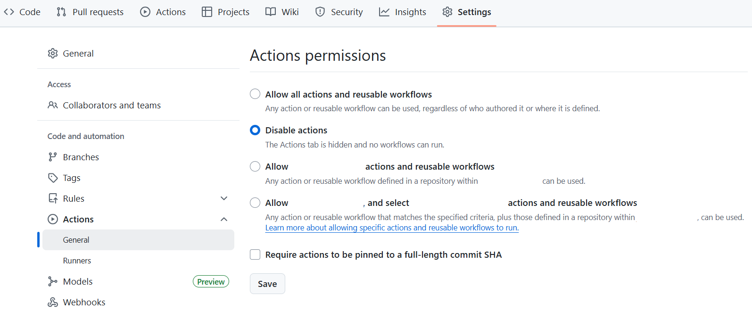
Task: Open the Tags icon in the sidebar
Action: 53,177
